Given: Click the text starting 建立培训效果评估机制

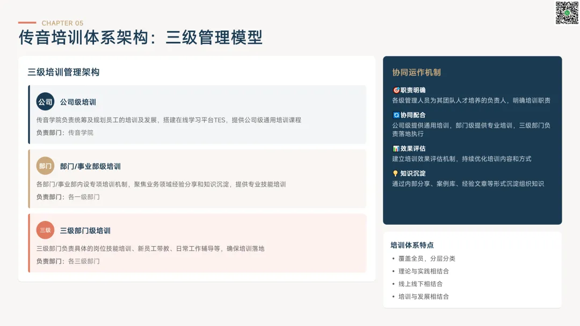Looking at the screenshot, I should click(462, 159).
